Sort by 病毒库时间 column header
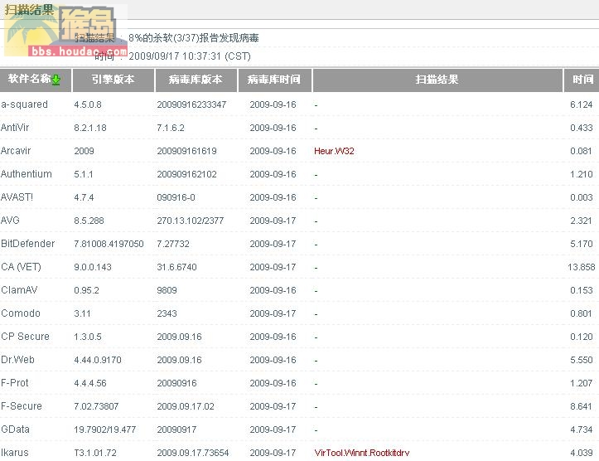 274,80
